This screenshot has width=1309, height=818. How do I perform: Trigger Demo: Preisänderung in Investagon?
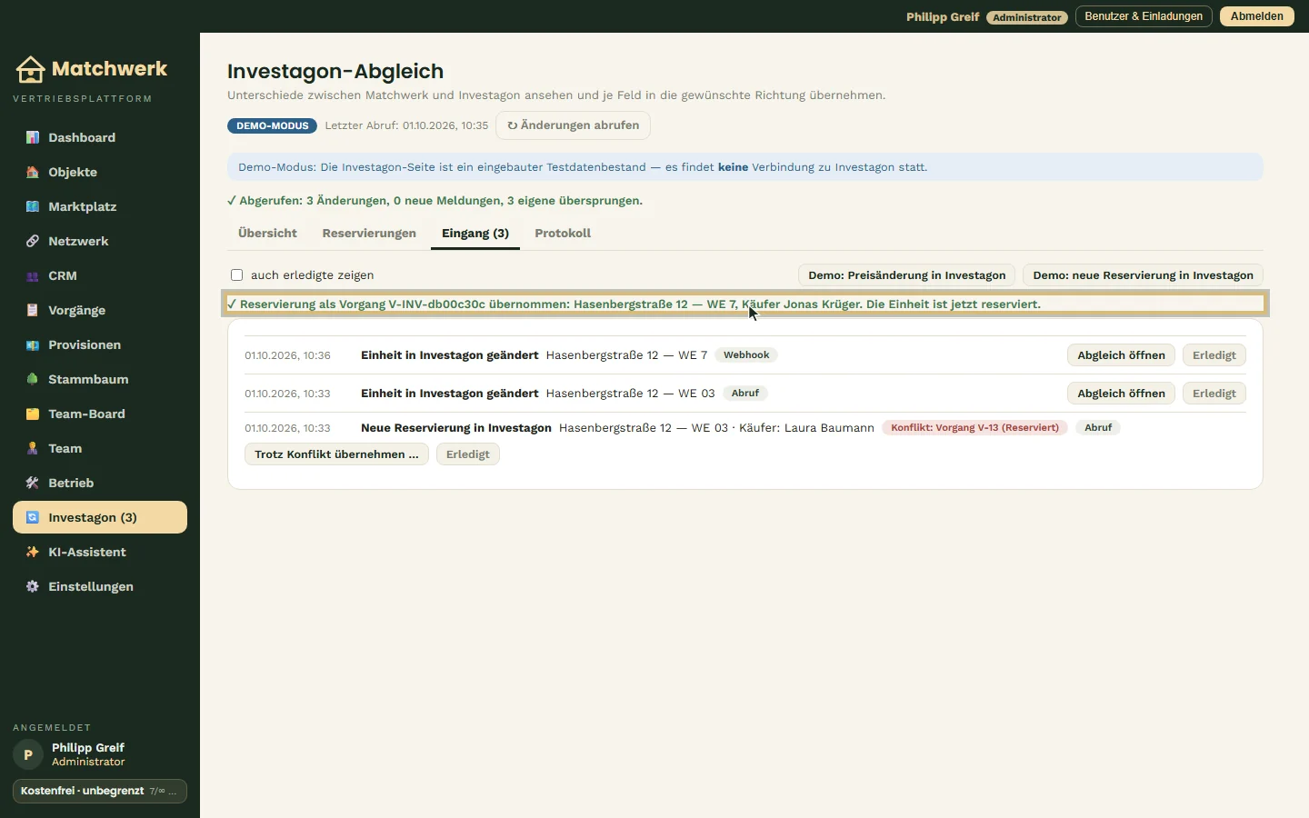coord(907,275)
